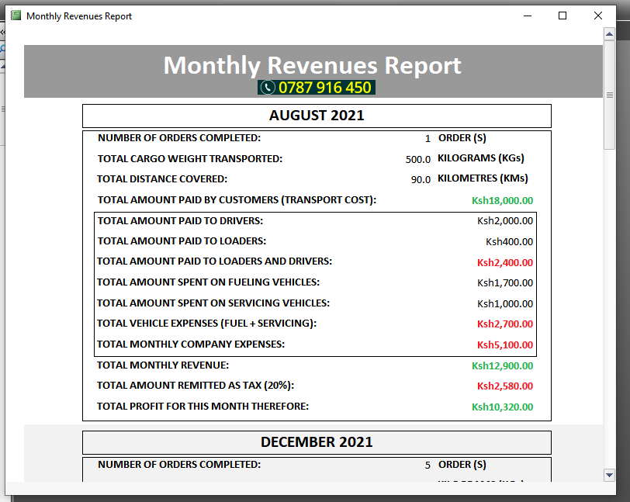This screenshot has height=502, width=630.
Task: Click the phone number 0787 916 450
Action: click(x=324, y=87)
